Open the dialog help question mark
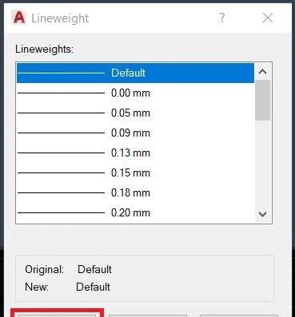Screen dimensions: 295x317 pyautogui.click(x=221, y=18)
